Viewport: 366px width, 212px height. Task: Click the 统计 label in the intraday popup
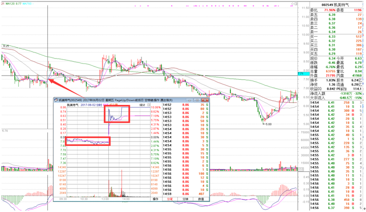[142, 105]
